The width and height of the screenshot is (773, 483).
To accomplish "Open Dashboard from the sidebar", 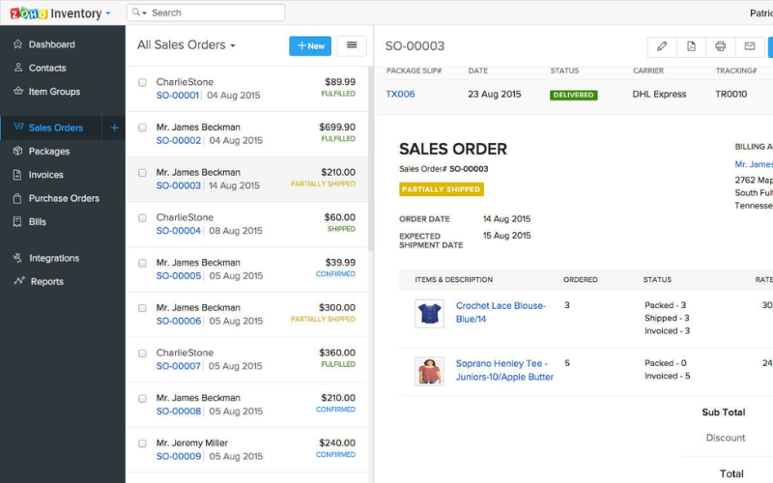I will [x=51, y=44].
